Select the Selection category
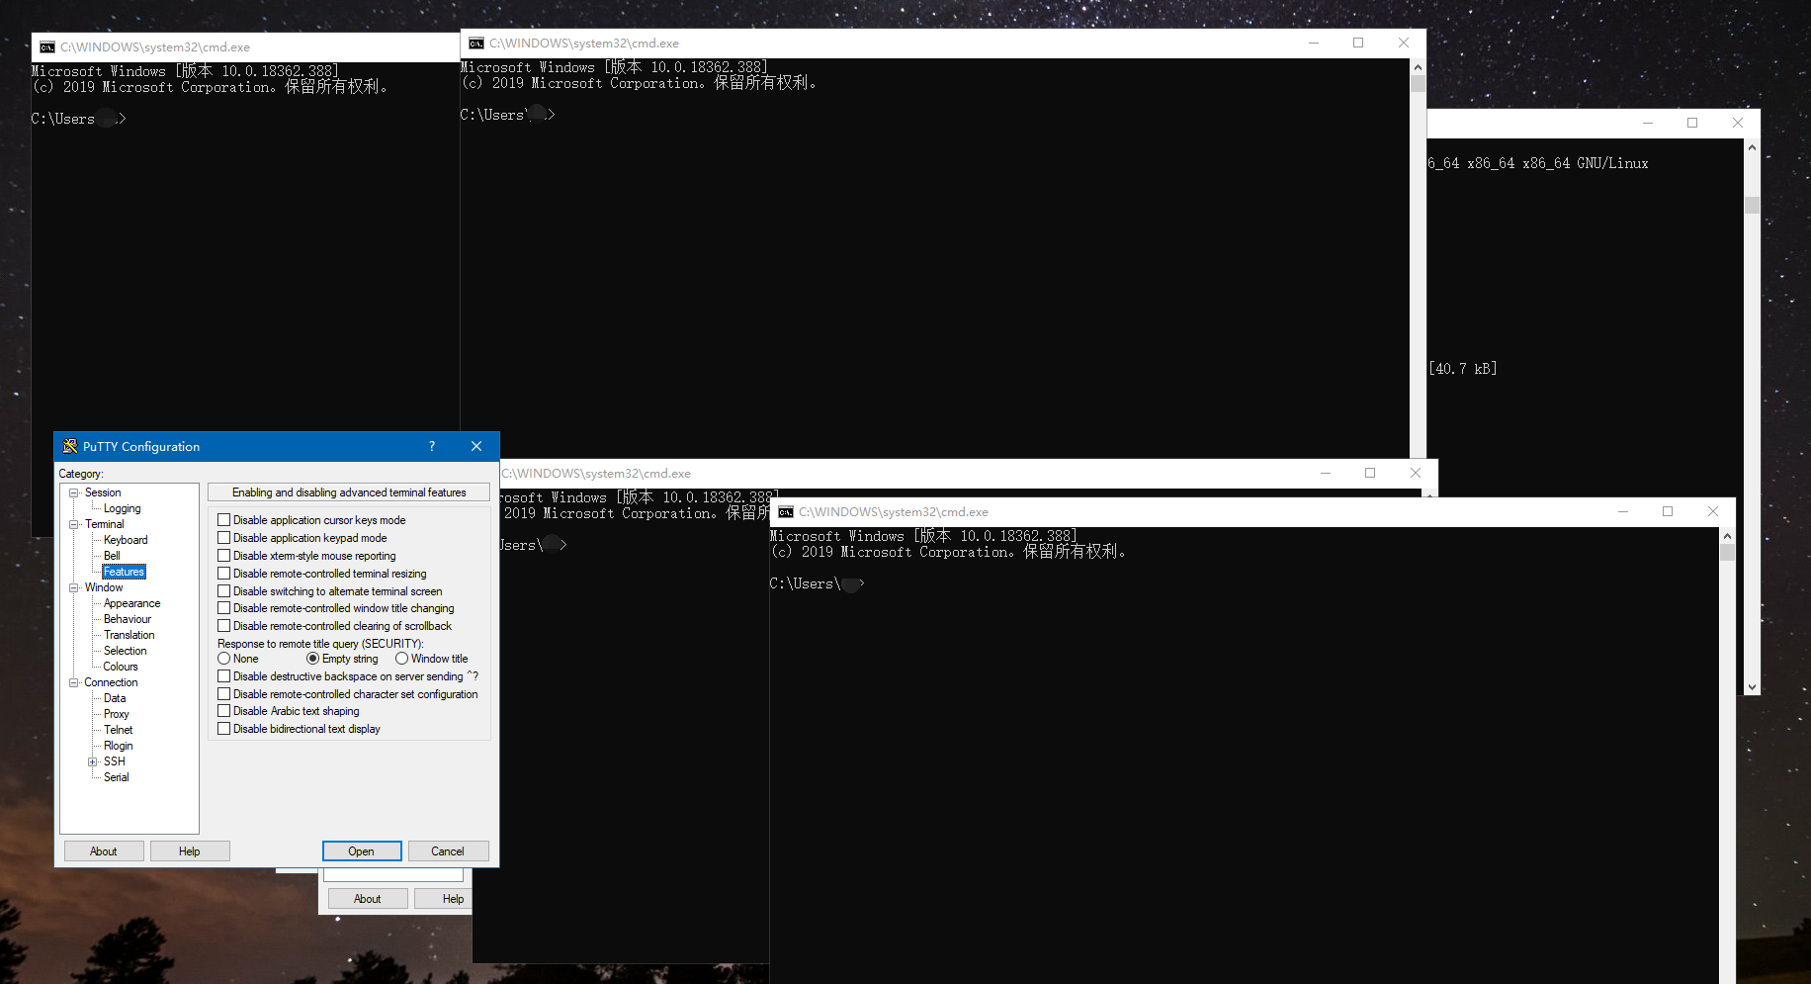This screenshot has width=1811, height=984. click(x=125, y=651)
